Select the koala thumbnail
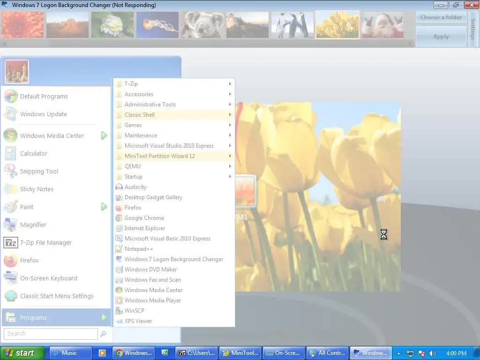Viewport: 480px width, 360px height. [x=202, y=25]
